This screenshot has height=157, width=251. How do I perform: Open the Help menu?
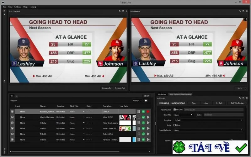[x=25, y=7]
